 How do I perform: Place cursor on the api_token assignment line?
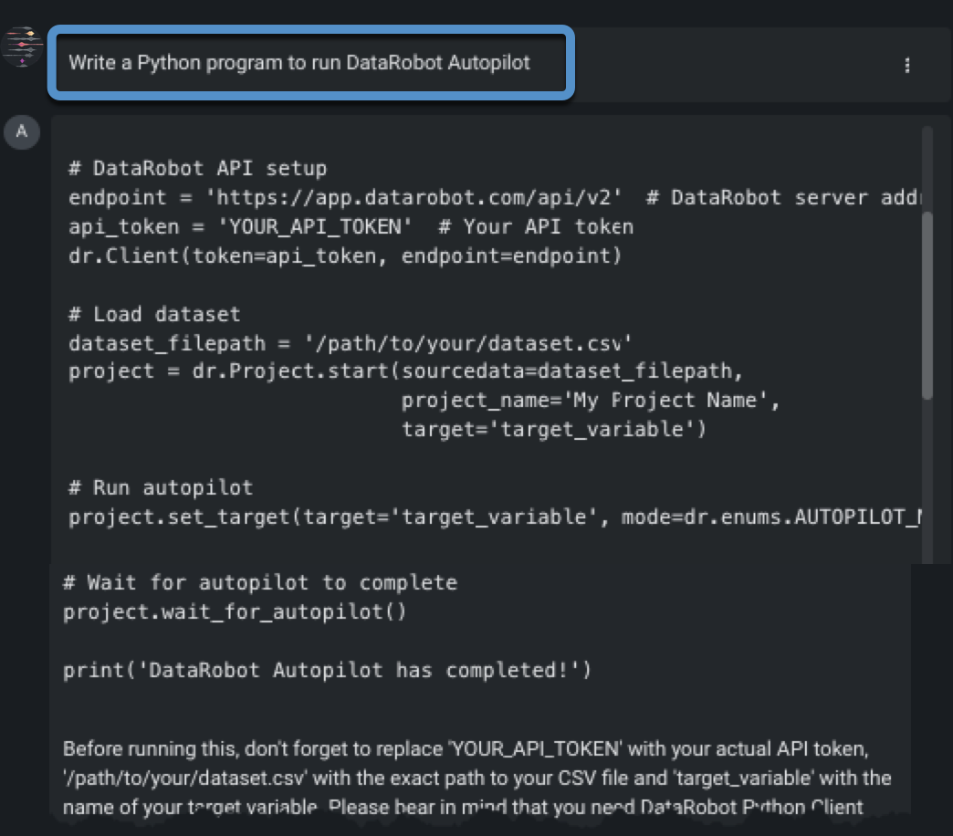click(351, 226)
